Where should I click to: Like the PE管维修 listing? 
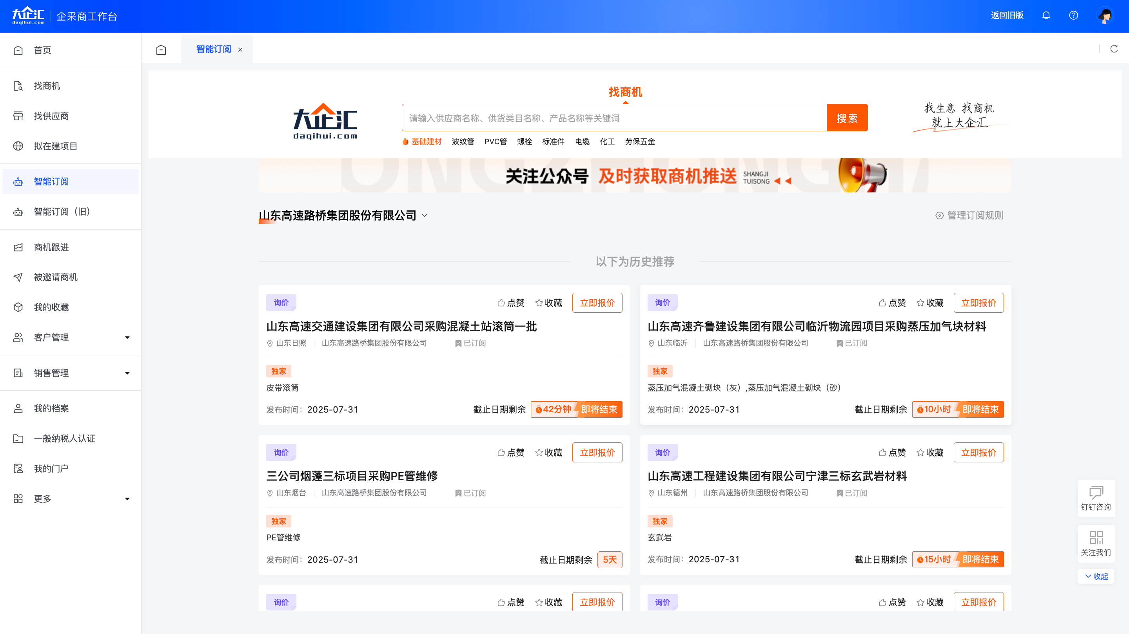coord(511,453)
